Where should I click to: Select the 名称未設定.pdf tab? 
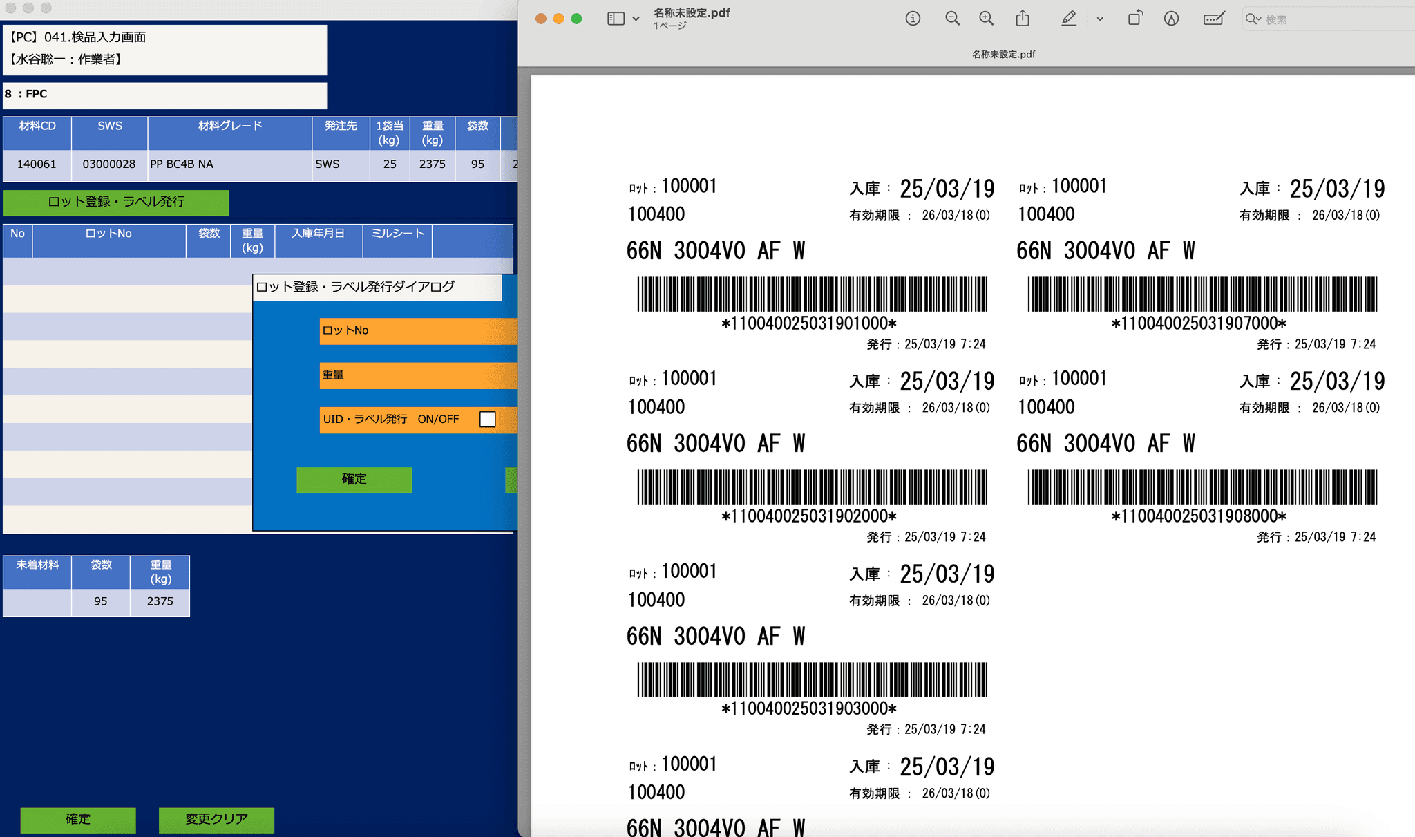point(1003,54)
